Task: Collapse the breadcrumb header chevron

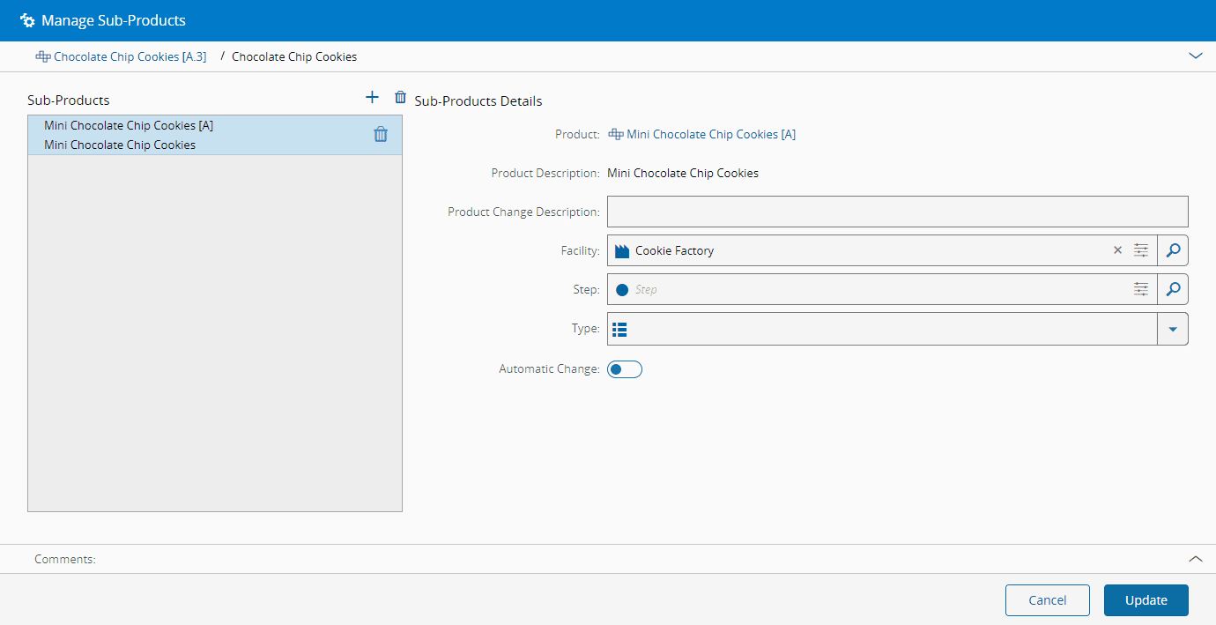Action: click(x=1195, y=56)
